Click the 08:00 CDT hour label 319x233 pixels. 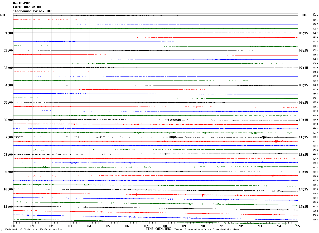8,155
